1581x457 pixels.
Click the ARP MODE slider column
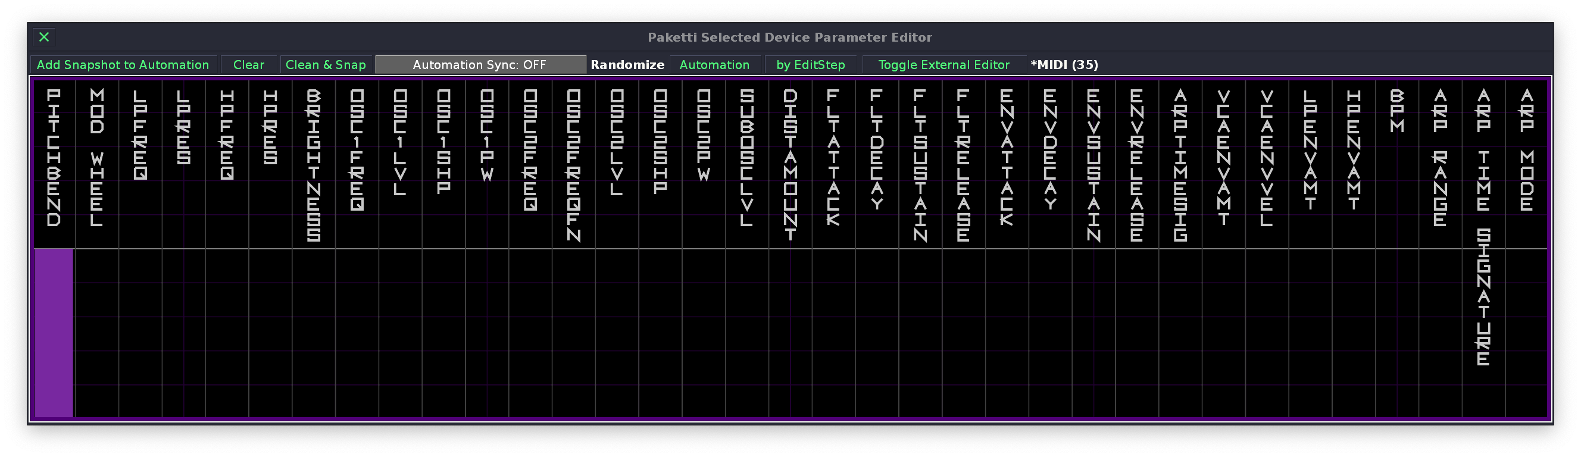click(1527, 333)
